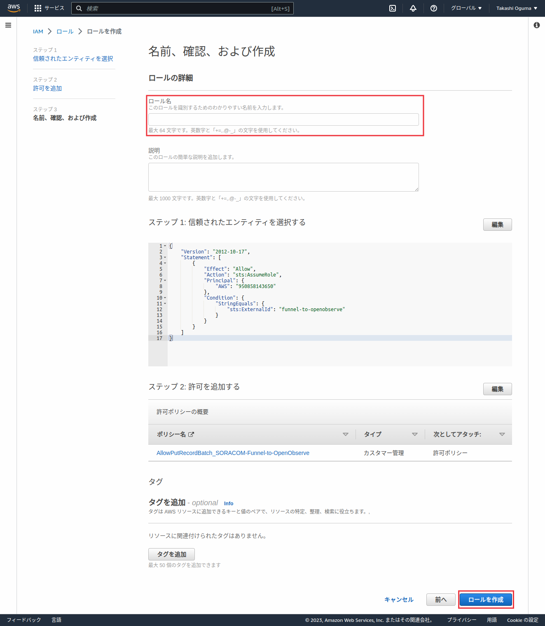Open the CloudShell terminal icon

pos(393,8)
